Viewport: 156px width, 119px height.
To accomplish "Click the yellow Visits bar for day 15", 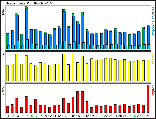I will point(73,67).
